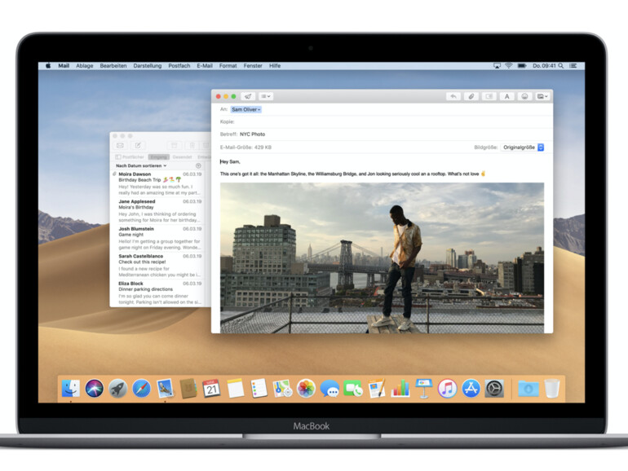This screenshot has height=471, width=628.
Task: Click the Sam Oliver recipient token
Action: [246, 110]
